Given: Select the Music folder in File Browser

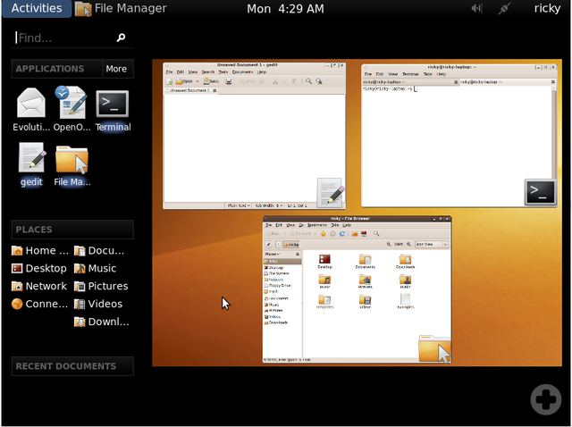Looking at the screenshot, I should [324, 282].
